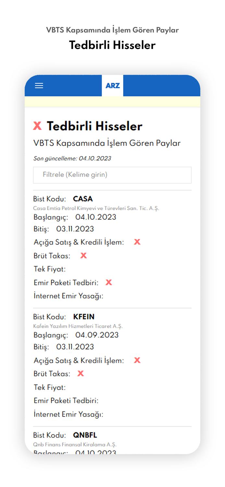This screenshot has height=487, width=225.
Task: Select the QNBFL stock code
Action: (85, 435)
